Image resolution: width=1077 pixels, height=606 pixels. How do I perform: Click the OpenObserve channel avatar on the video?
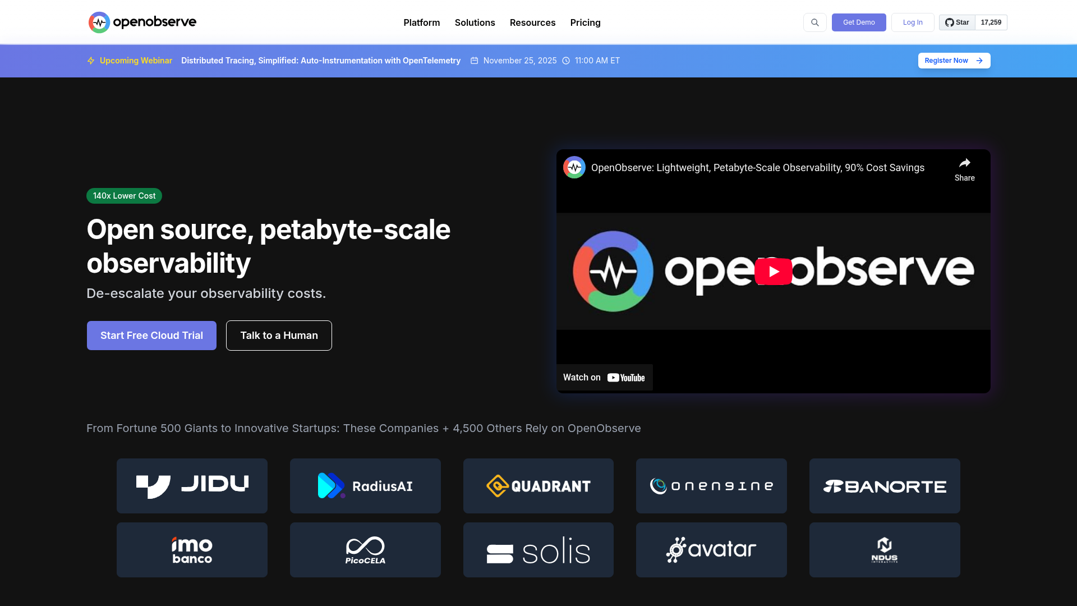(574, 167)
